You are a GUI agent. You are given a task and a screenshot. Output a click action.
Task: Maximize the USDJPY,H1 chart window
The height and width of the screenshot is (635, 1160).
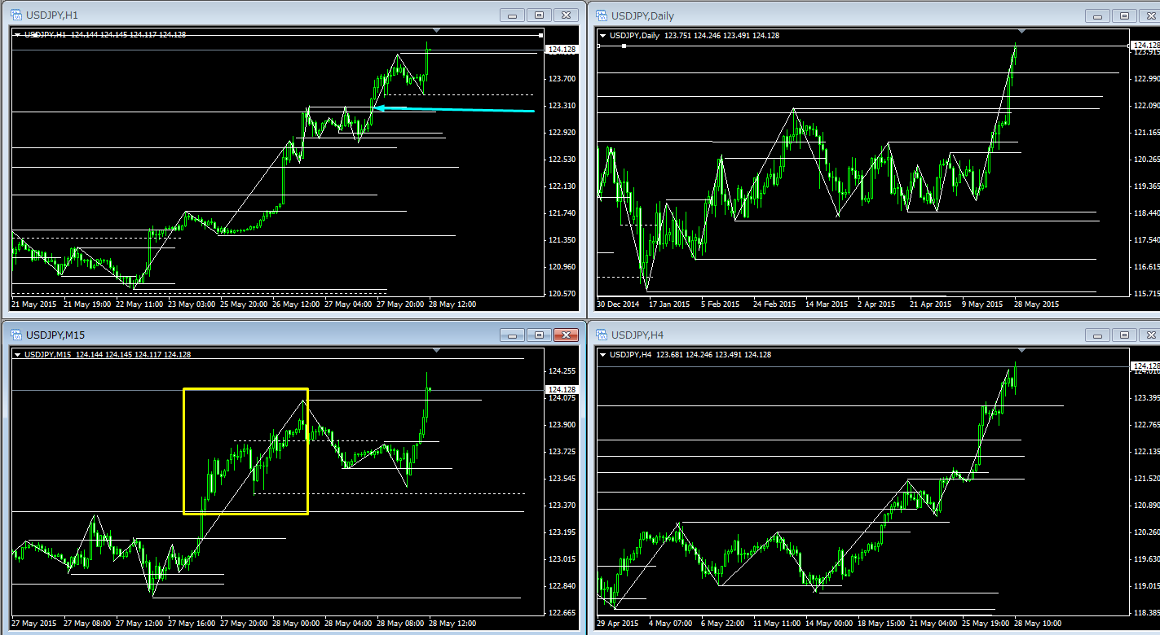(x=539, y=15)
